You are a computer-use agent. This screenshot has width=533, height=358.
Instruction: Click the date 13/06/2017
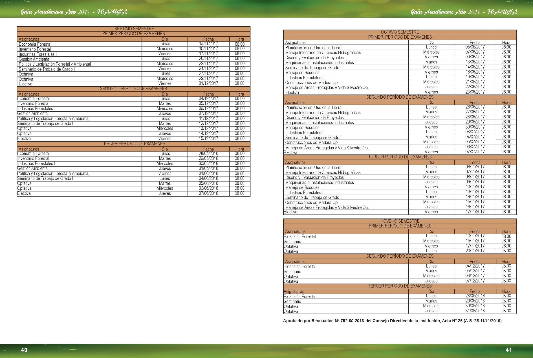(x=475, y=62)
